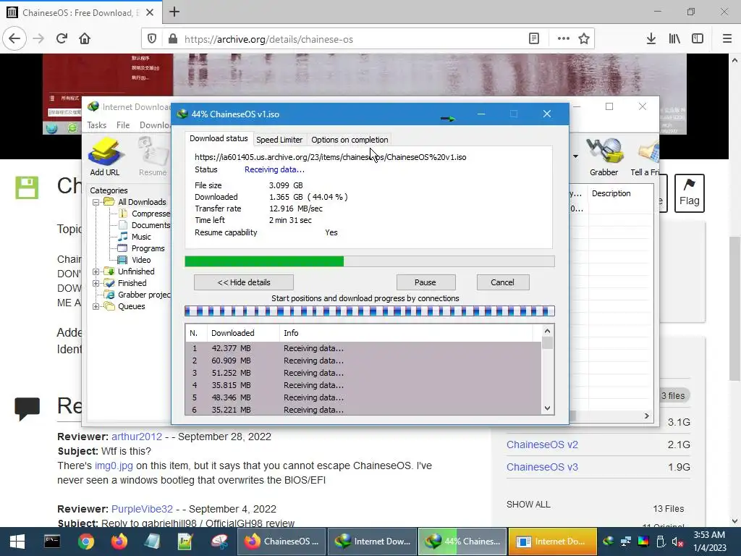Click IDM list horizontal scroll right arrow
The height and width of the screenshot is (556, 741).
point(646,416)
